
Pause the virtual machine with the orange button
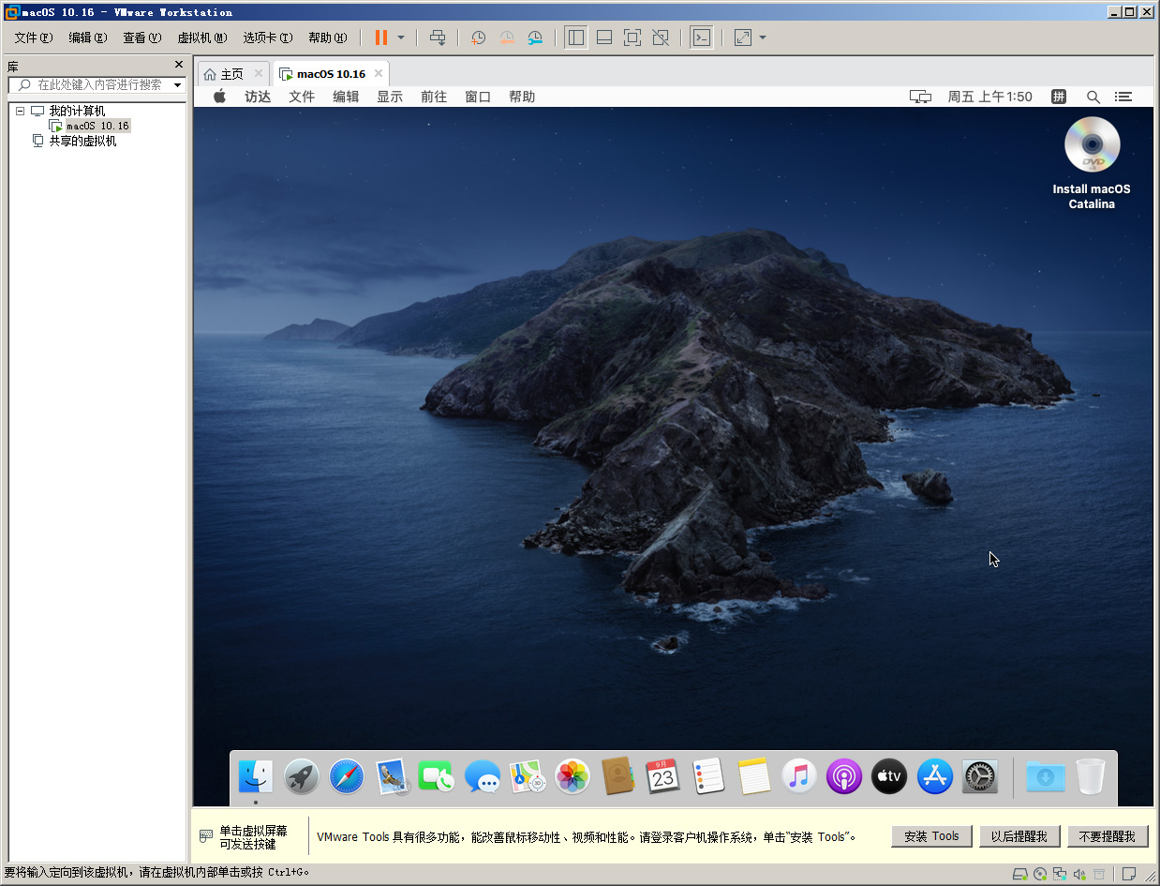point(381,38)
